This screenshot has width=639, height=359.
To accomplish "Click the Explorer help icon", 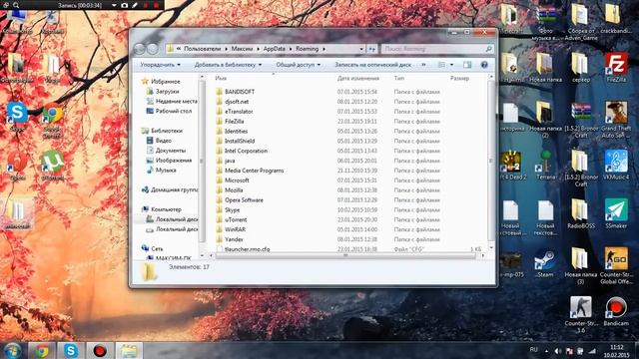I will (x=484, y=65).
